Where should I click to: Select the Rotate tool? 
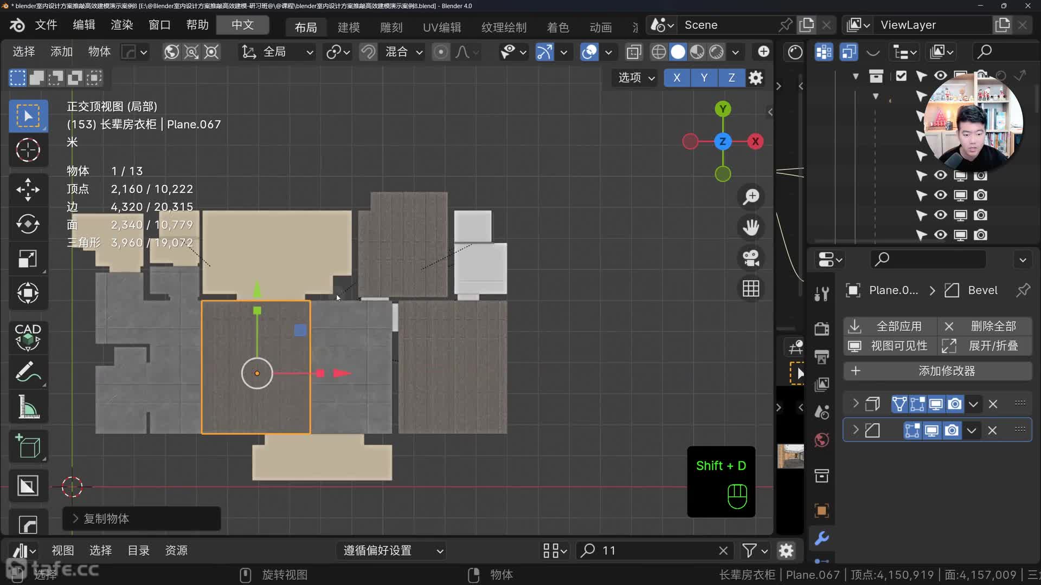(28, 224)
